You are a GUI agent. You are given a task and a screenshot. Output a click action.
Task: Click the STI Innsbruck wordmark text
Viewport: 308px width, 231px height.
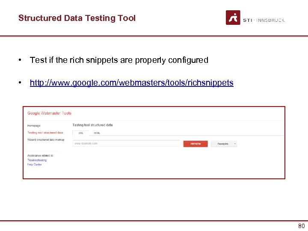pos(264,20)
